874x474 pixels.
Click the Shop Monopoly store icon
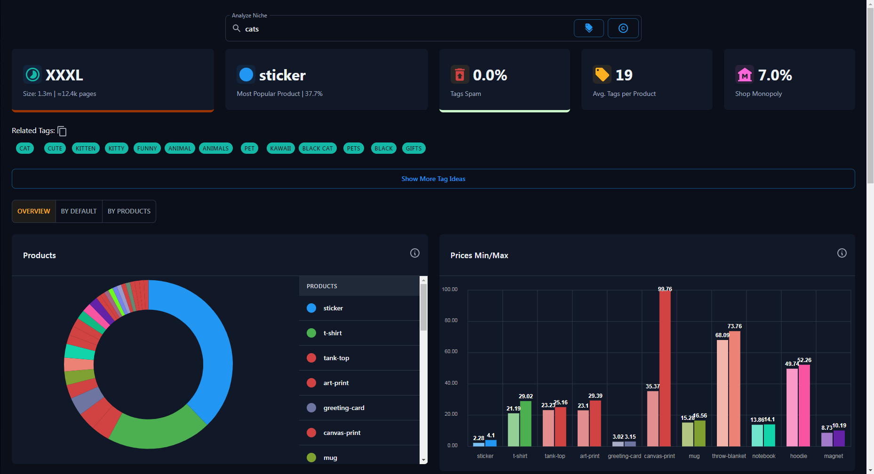click(x=745, y=75)
